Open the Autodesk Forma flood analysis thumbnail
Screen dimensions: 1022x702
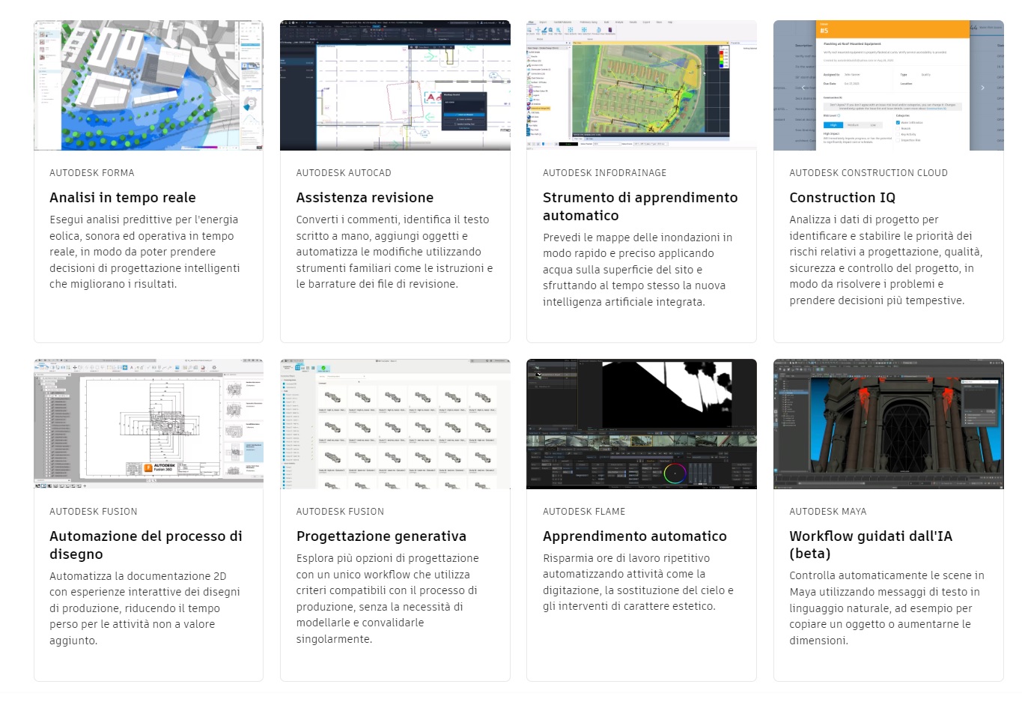(148, 85)
